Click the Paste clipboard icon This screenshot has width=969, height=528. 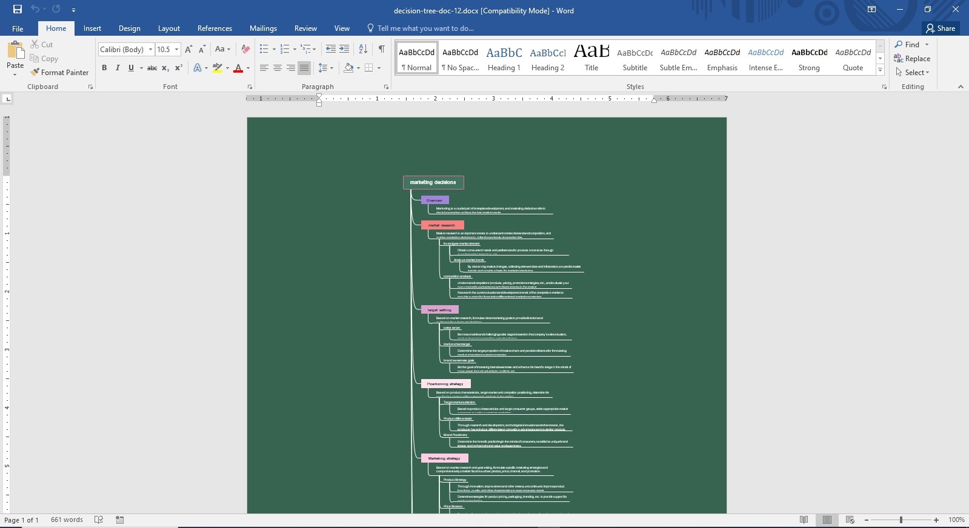(15, 50)
